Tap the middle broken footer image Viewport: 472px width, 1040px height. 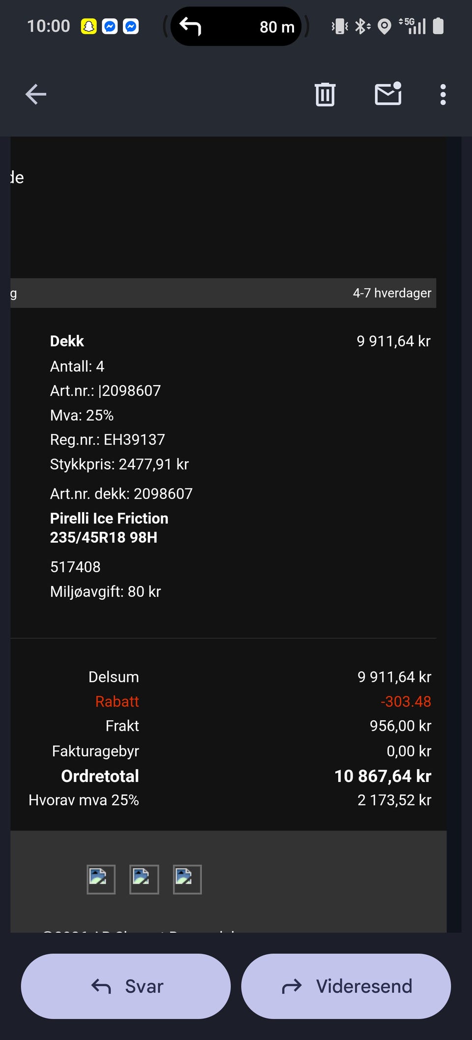(x=144, y=879)
